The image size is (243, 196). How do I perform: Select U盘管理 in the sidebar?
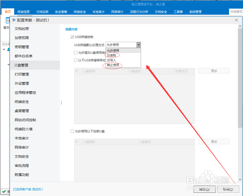35,65
